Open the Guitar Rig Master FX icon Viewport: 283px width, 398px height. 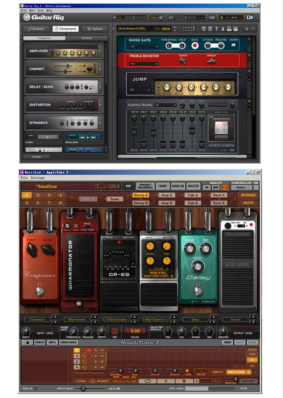(x=236, y=29)
